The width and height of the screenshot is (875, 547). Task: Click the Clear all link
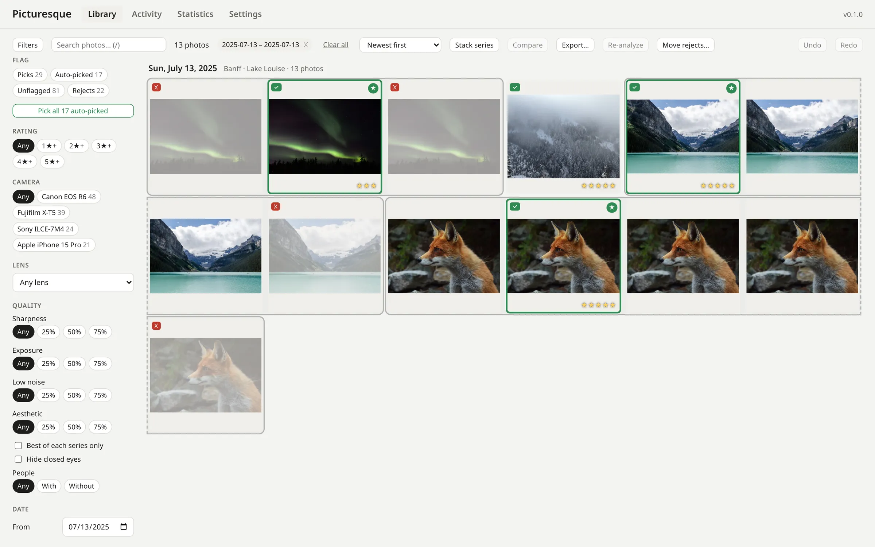point(335,45)
